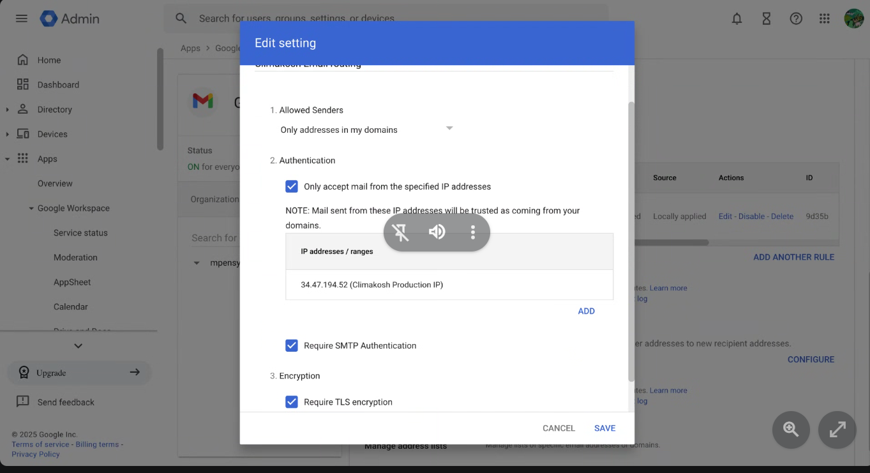Open the help question mark icon
The width and height of the screenshot is (870, 473).
pyautogui.click(x=795, y=19)
